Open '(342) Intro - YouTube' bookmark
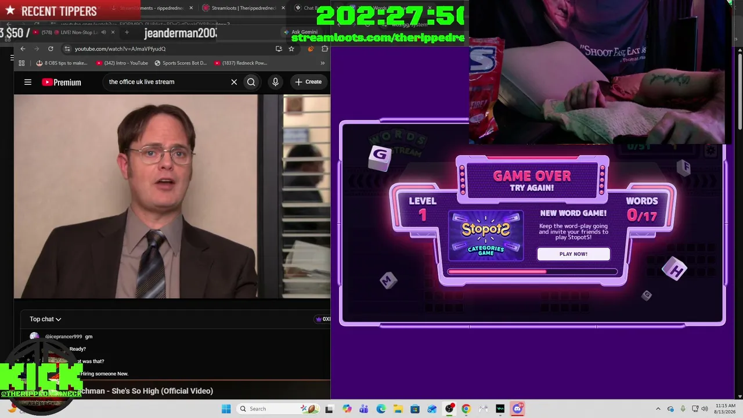Image resolution: width=743 pixels, height=418 pixels. pyautogui.click(x=122, y=63)
